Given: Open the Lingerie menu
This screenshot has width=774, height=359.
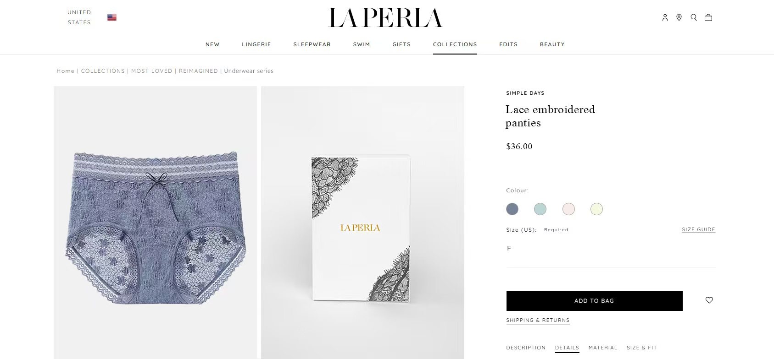Looking at the screenshot, I should pyautogui.click(x=256, y=44).
